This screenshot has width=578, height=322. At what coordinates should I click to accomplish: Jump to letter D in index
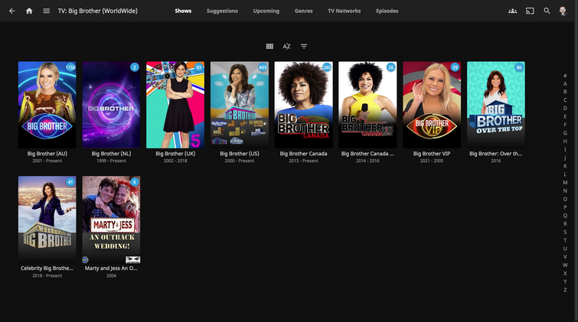click(x=565, y=109)
